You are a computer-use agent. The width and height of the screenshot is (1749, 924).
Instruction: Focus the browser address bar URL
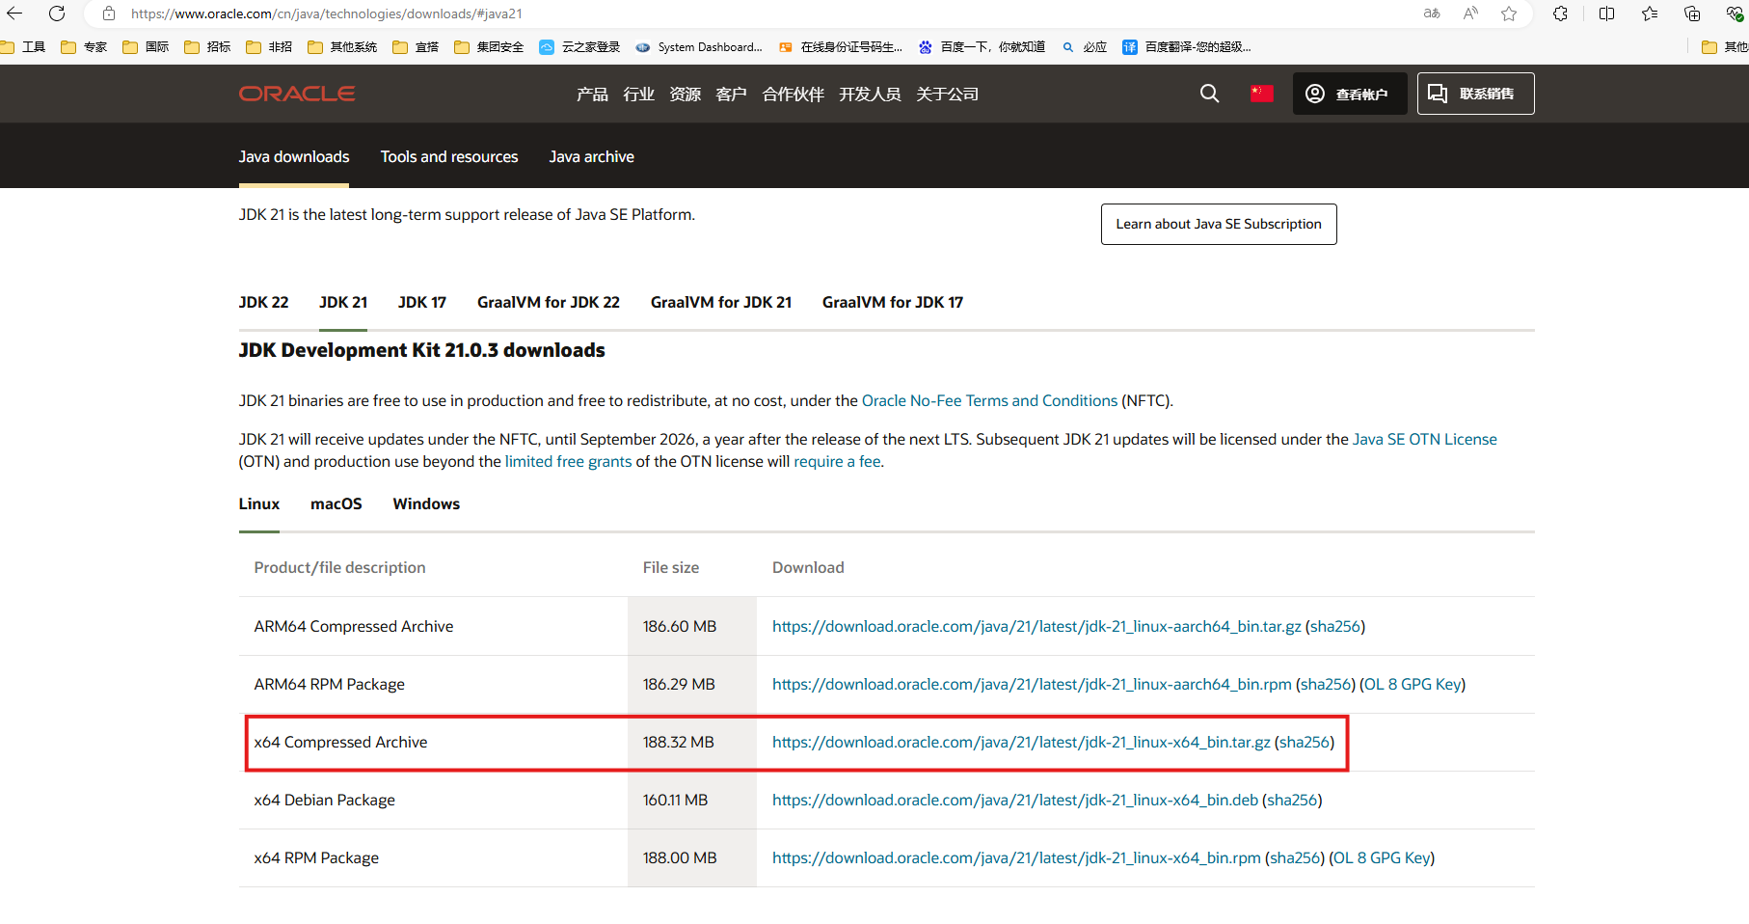pyautogui.click(x=327, y=14)
